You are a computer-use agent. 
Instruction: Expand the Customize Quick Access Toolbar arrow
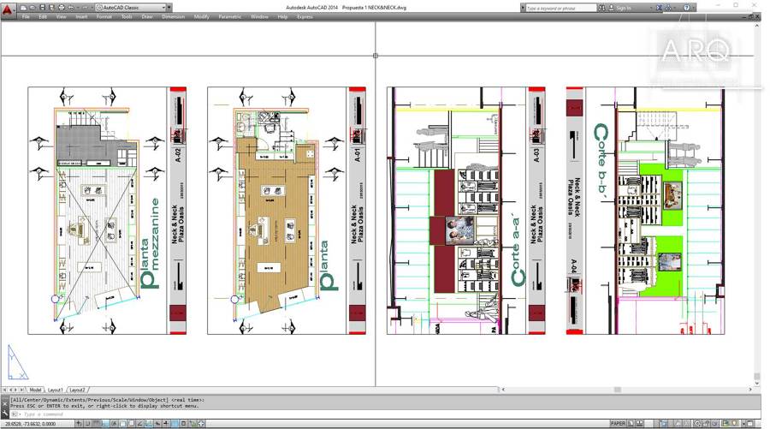coord(169,8)
